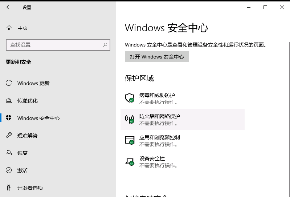Click the Windows Update sync icon

9,83
